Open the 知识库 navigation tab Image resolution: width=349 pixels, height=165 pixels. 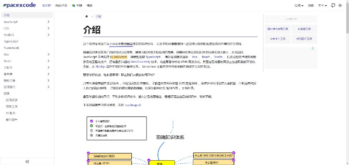[x=47, y=6]
